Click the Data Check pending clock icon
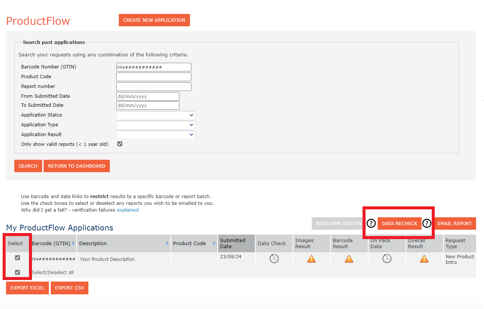Viewport: 484px width, 309px height. tap(274, 259)
